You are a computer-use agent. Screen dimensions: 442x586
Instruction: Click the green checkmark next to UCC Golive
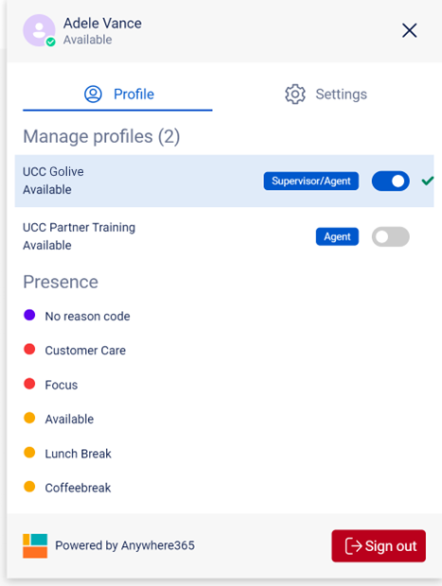428,181
